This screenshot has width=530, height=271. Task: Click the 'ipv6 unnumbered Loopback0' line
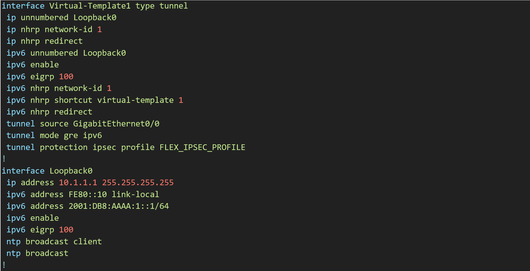[x=66, y=53]
